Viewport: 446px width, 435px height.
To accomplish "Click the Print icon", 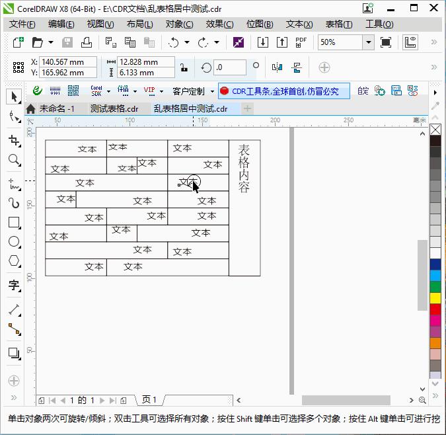I will point(87,42).
